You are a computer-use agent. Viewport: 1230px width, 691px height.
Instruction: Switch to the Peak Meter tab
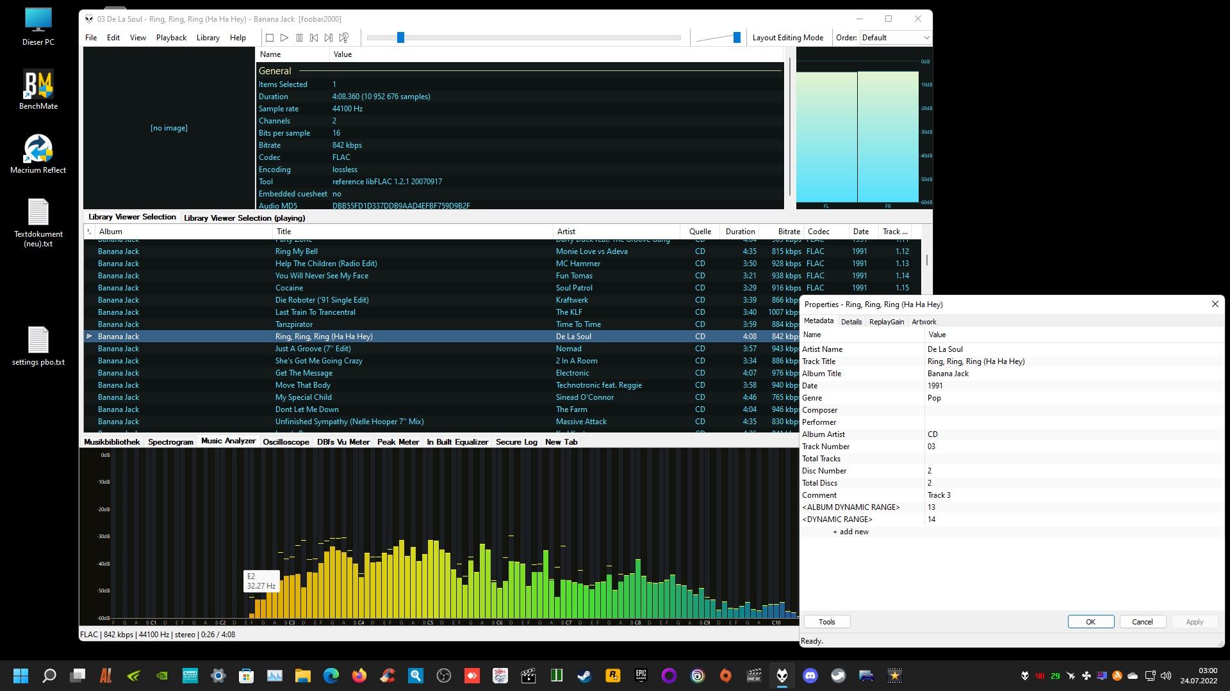click(398, 442)
